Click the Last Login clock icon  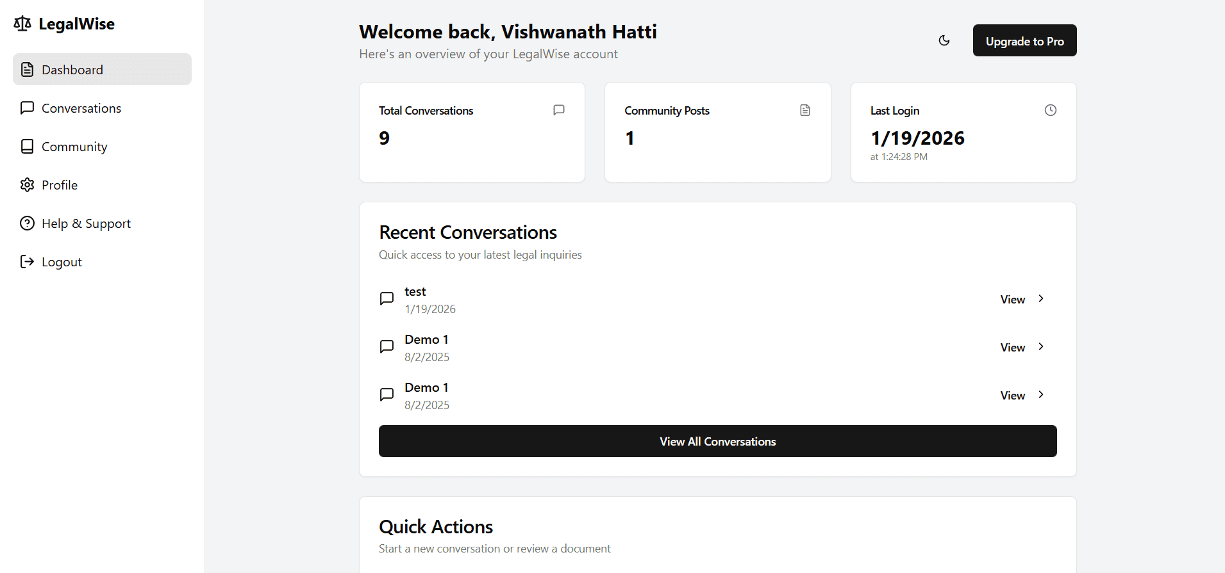(x=1051, y=110)
